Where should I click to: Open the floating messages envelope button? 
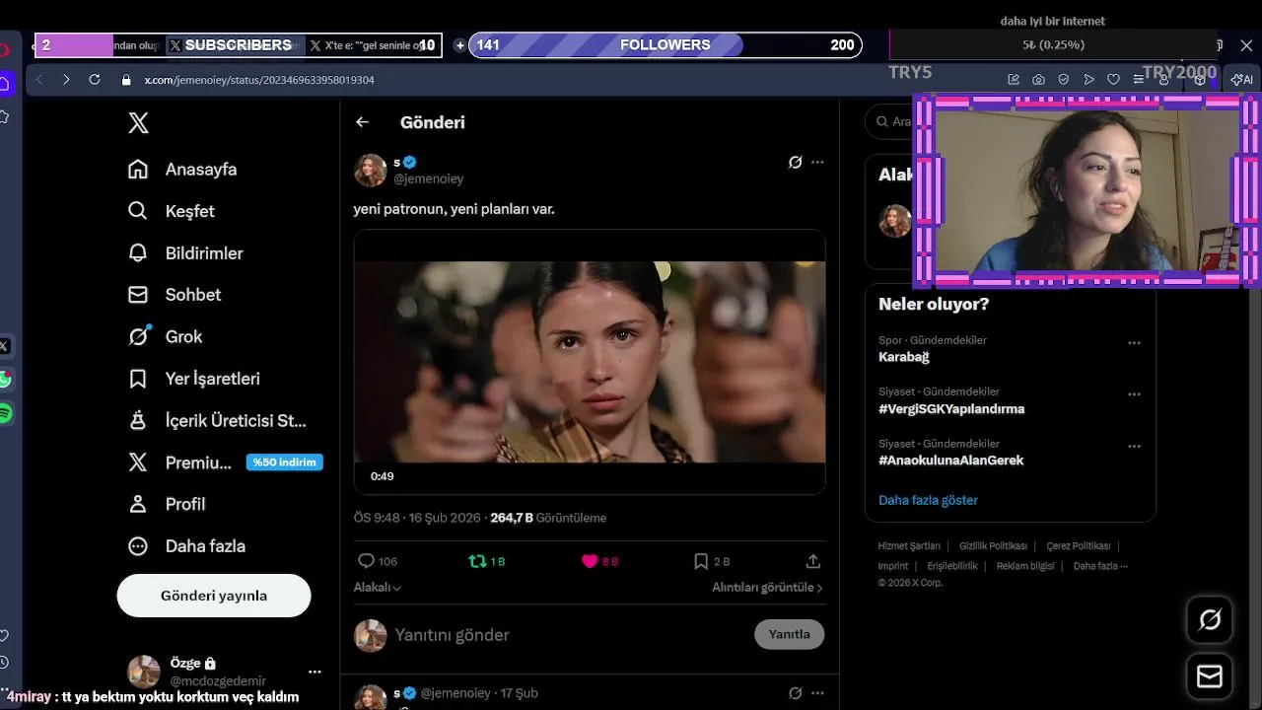(x=1210, y=676)
